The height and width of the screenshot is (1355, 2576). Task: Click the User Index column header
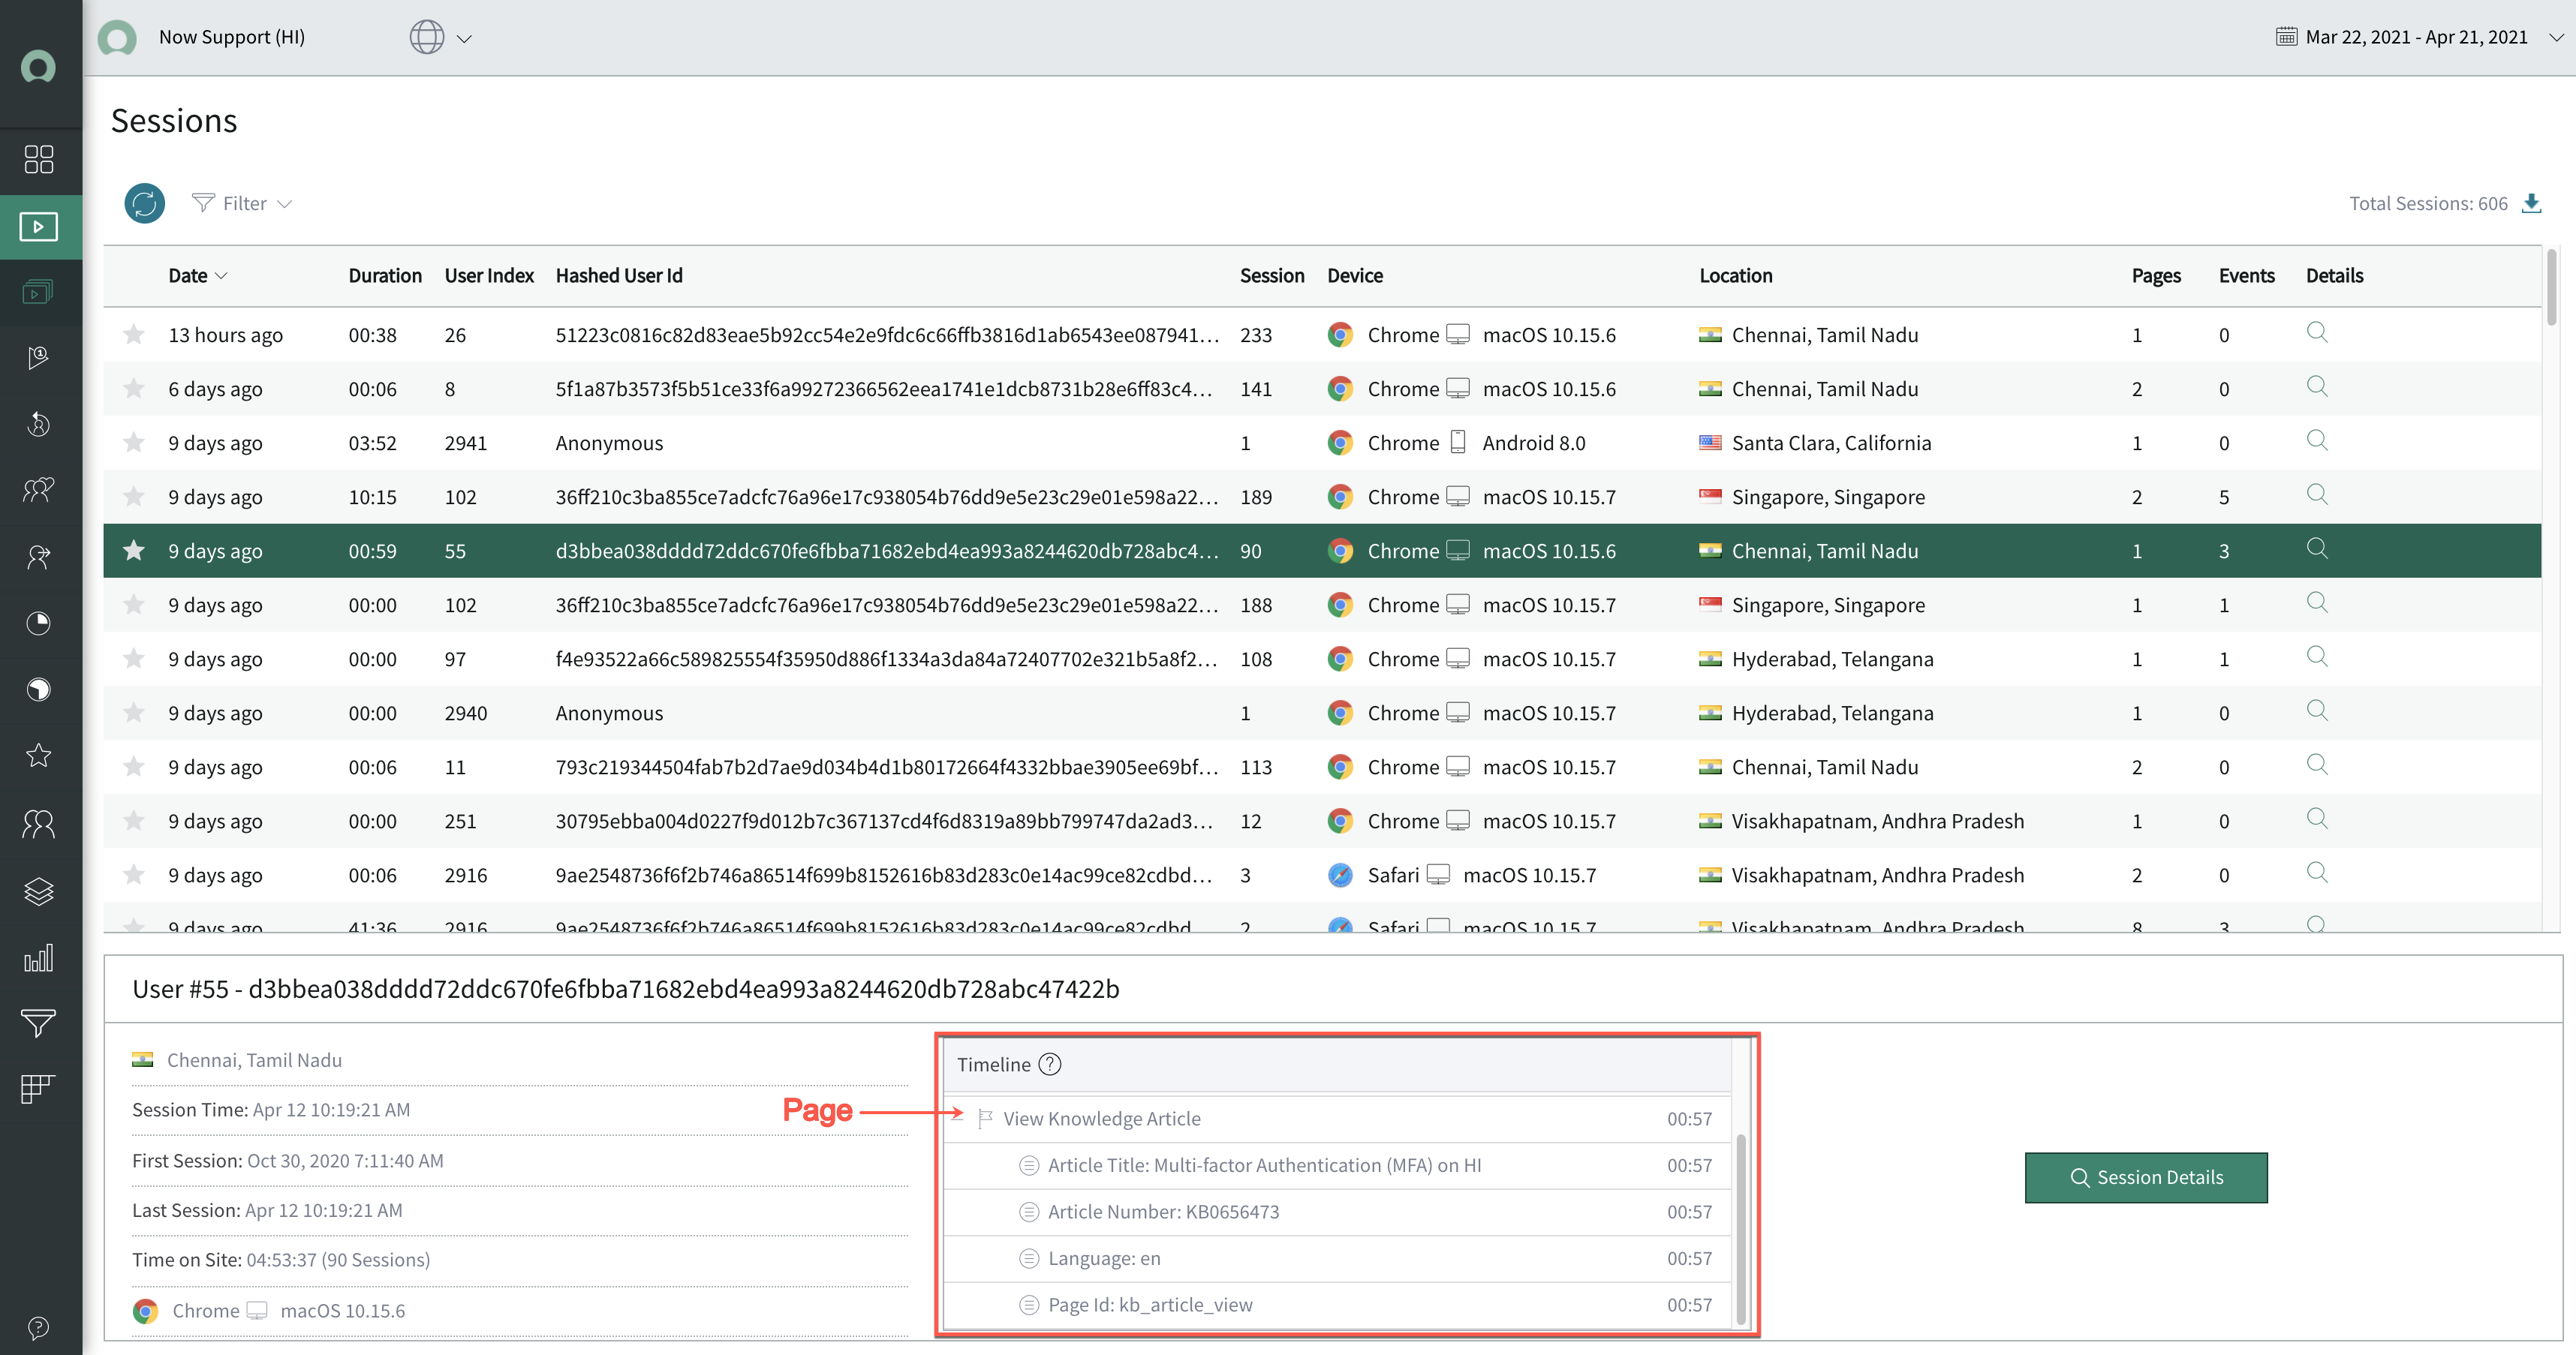(489, 276)
